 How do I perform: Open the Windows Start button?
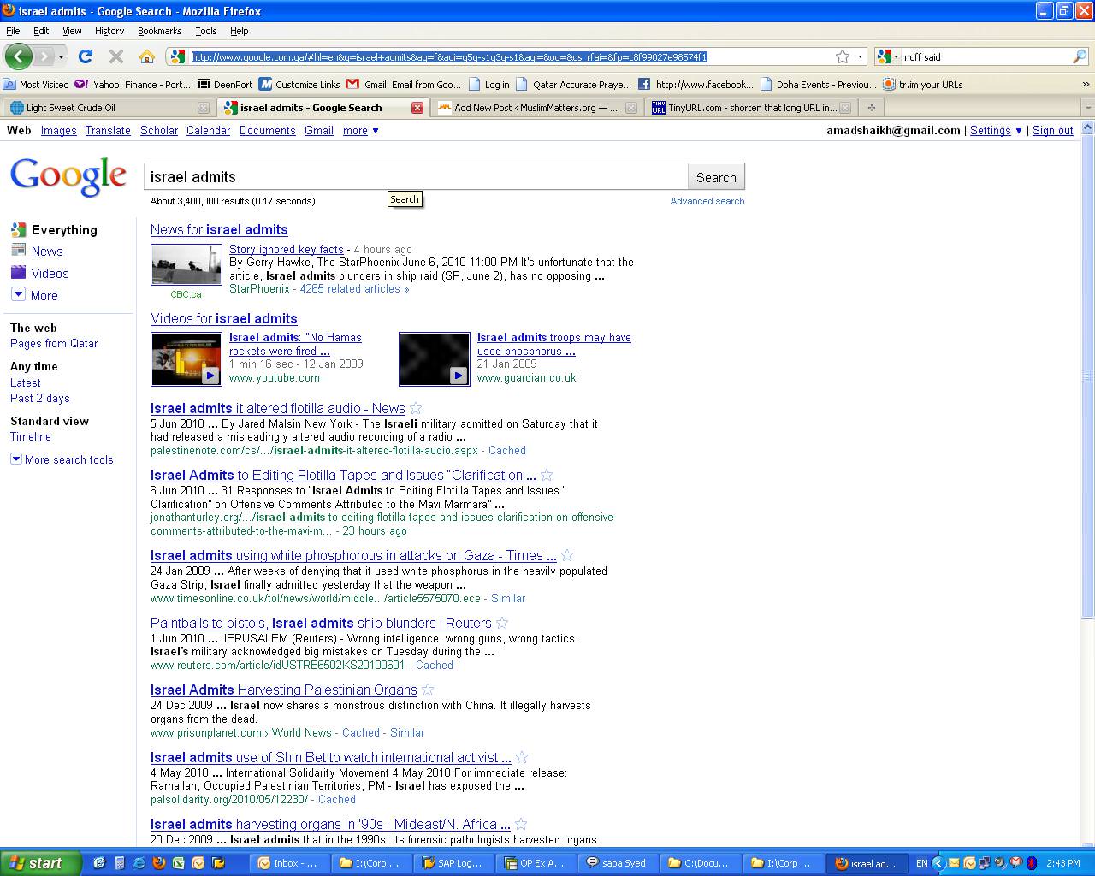tap(40, 863)
